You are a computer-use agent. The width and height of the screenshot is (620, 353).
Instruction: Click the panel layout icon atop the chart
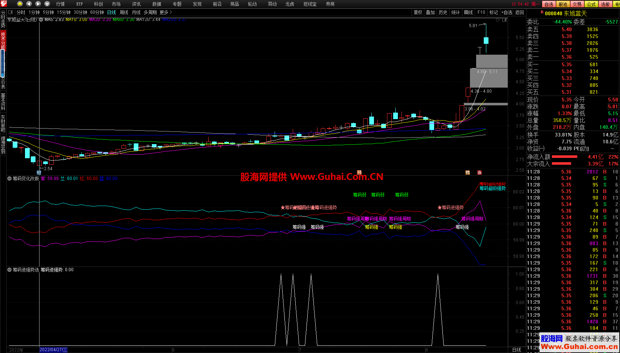coord(504,20)
